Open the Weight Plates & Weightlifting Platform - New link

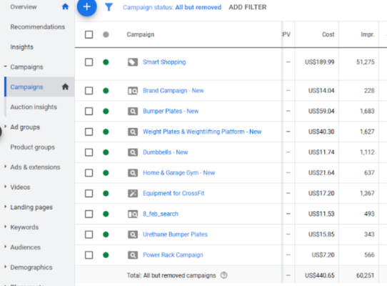pyautogui.click(x=202, y=132)
